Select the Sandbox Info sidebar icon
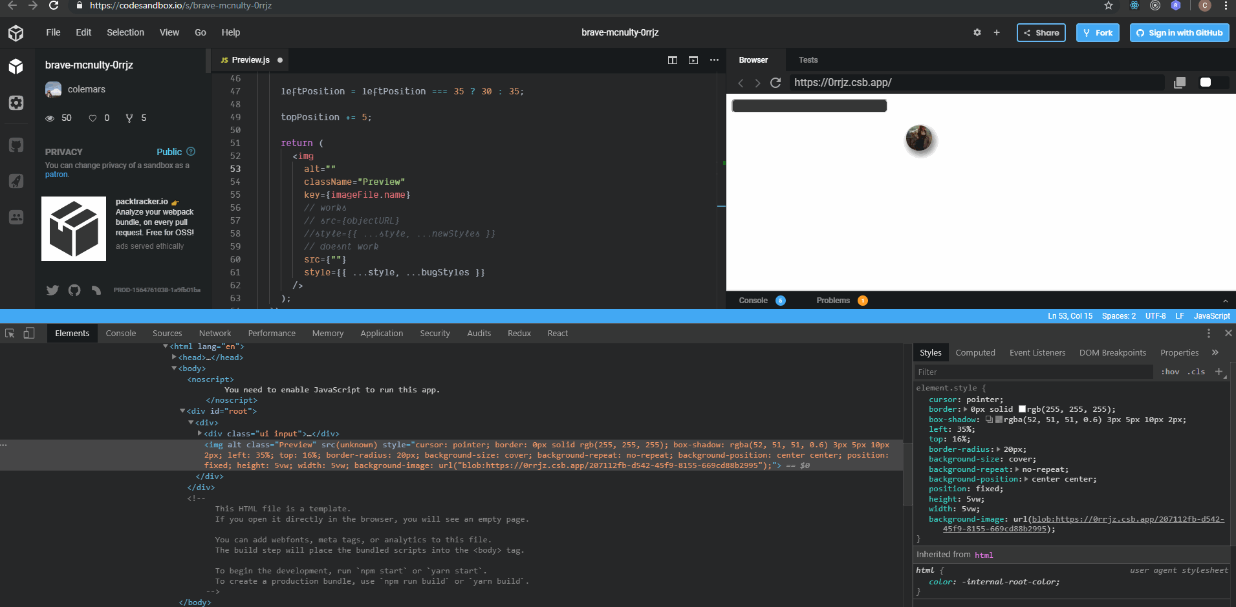 16,66
